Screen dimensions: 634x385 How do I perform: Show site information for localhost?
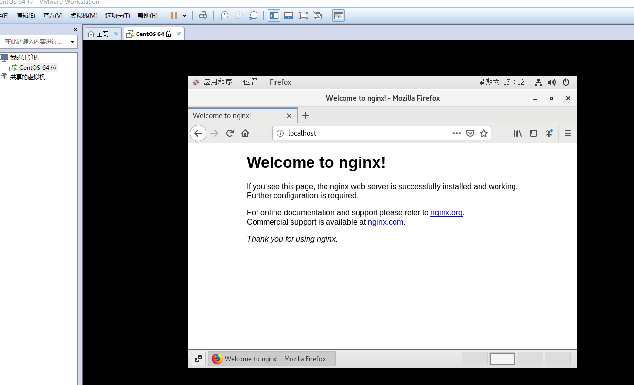coord(280,133)
